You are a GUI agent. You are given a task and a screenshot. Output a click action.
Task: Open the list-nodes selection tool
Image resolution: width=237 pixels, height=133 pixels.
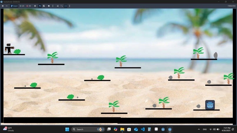click(x=44, y=6)
